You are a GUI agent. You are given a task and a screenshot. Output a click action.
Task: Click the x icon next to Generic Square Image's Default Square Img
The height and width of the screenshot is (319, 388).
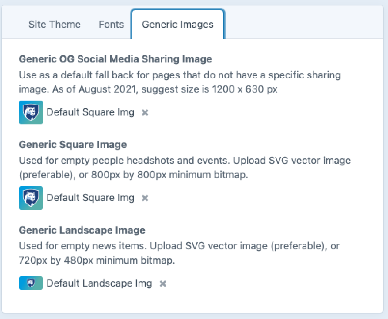(x=145, y=198)
